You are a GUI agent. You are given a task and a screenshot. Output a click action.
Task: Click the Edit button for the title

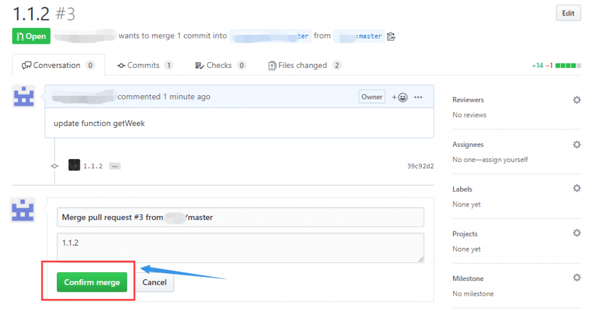(568, 14)
